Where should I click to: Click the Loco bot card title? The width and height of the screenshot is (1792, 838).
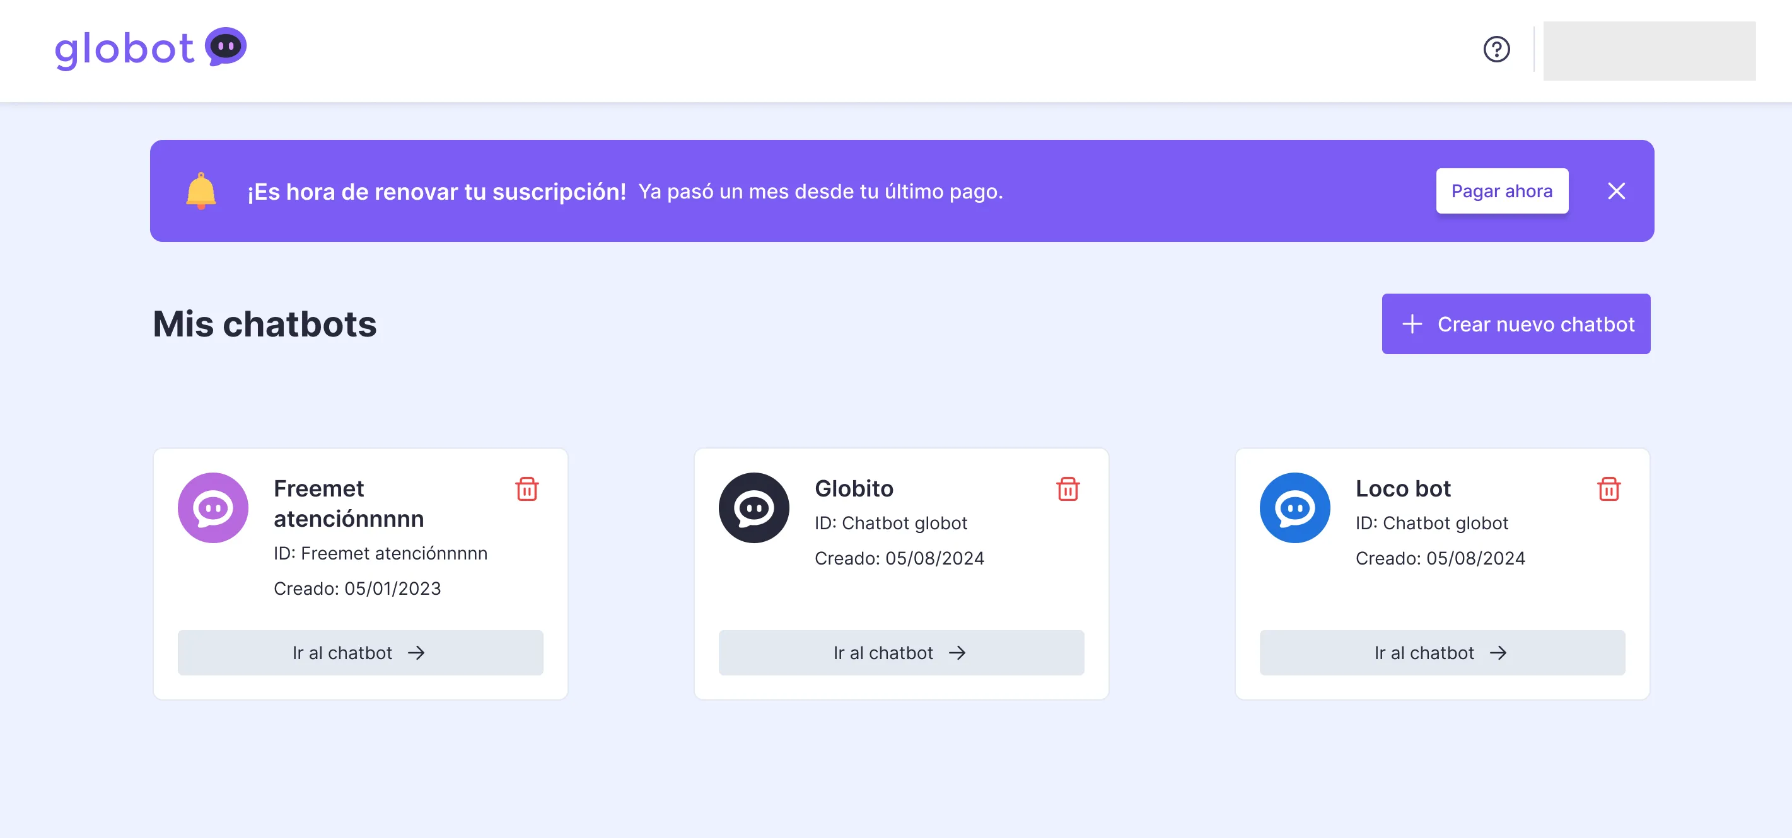pos(1402,488)
